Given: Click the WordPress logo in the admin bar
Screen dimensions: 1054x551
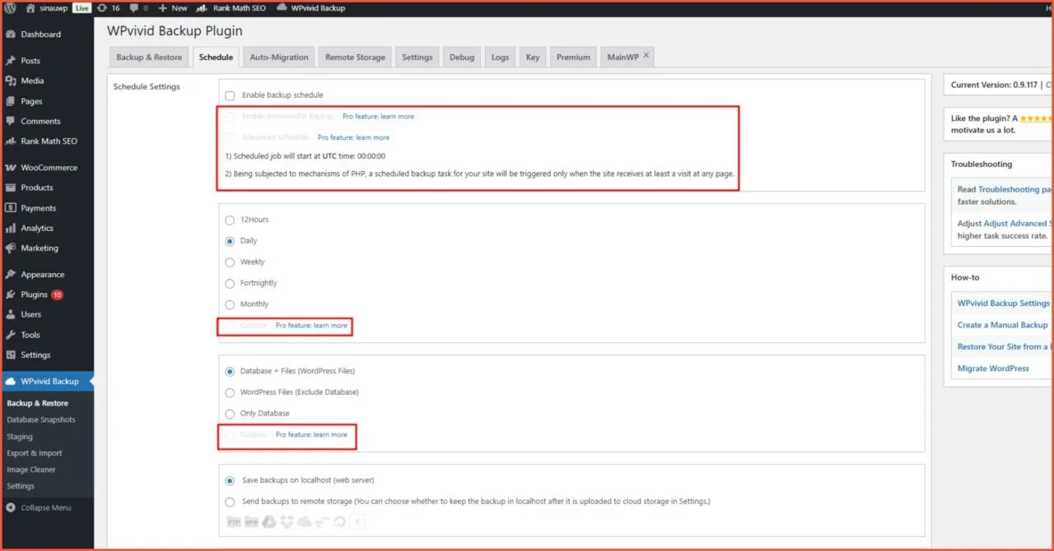Looking at the screenshot, I should click(9, 7).
